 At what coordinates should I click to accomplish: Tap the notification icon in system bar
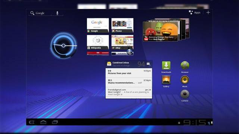(179, 123)
